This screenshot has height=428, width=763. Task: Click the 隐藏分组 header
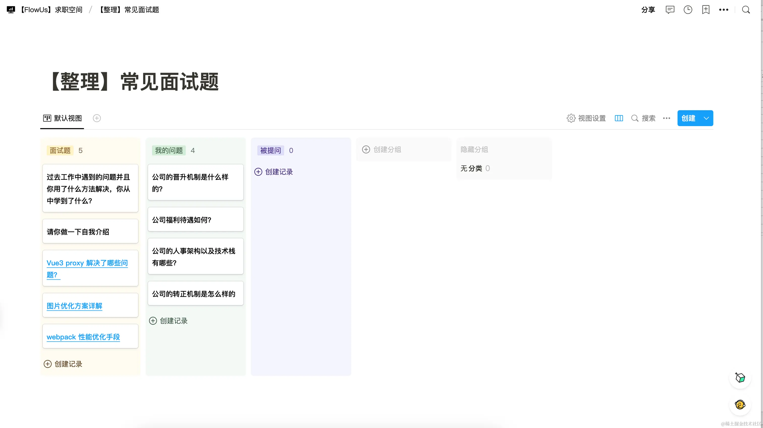[474, 150]
